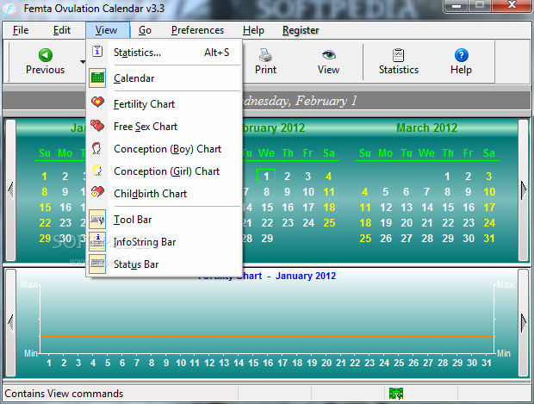The height and width of the screenshot is (404, 534).
Task: Click fertility chart left scroll arrow
Action: point(10,322)
